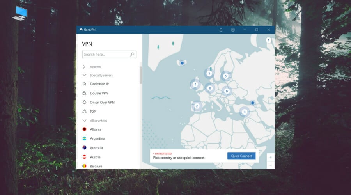The width and height of the screenshot is (351, 195).
Task: Click the Recents label
Action: click(x=96, y=67)
